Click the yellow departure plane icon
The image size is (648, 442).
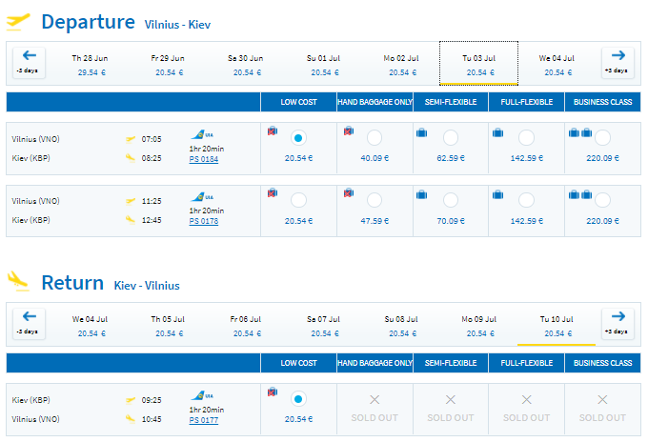[x=19, y=22]
